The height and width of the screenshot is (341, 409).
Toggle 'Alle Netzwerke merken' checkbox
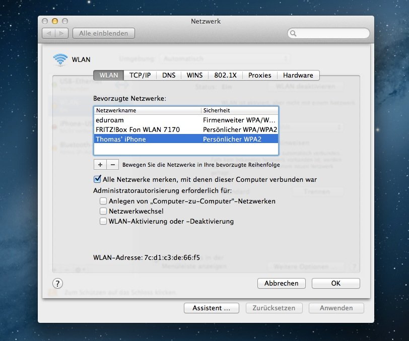[x=97, y=179]
